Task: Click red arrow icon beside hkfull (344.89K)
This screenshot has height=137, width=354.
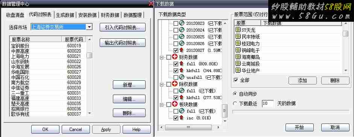Action: pos(182,71)
